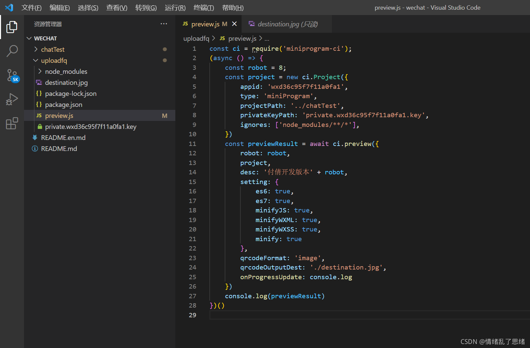Open the Run and Debug view
Screen dimensions: 530x348
pyautogui.click(x=12, y=99)
